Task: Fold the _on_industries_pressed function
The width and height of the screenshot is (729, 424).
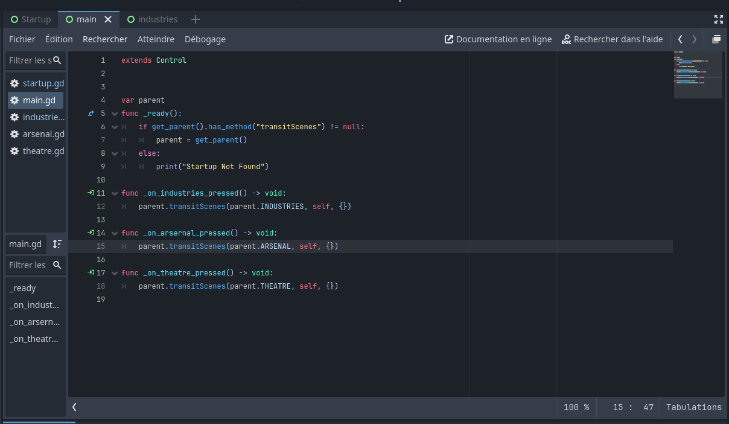Action: pyautogui.click(x=114, y=193)
